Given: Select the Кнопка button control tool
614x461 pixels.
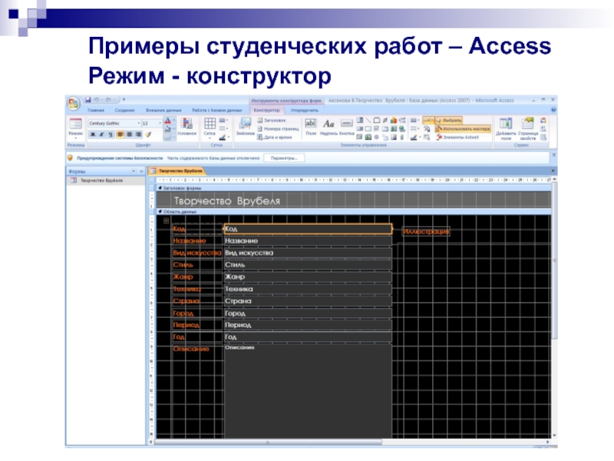Looking at the screenshot, I should 347,127.
